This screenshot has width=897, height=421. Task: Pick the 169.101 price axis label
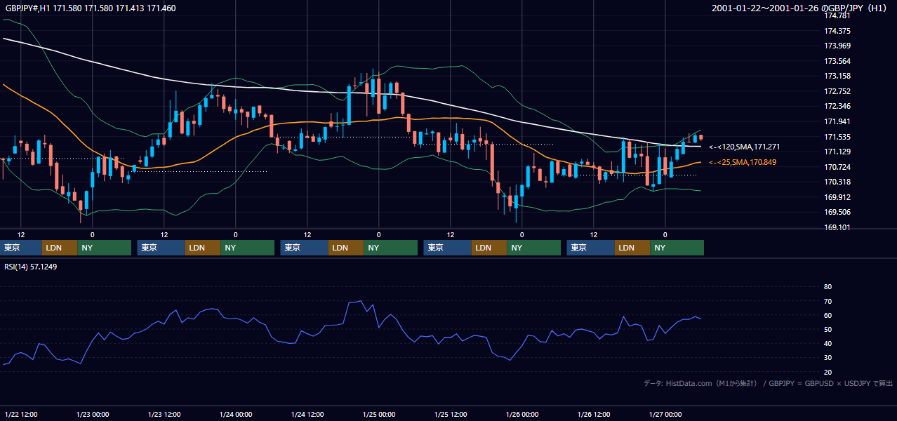point(837,227)
